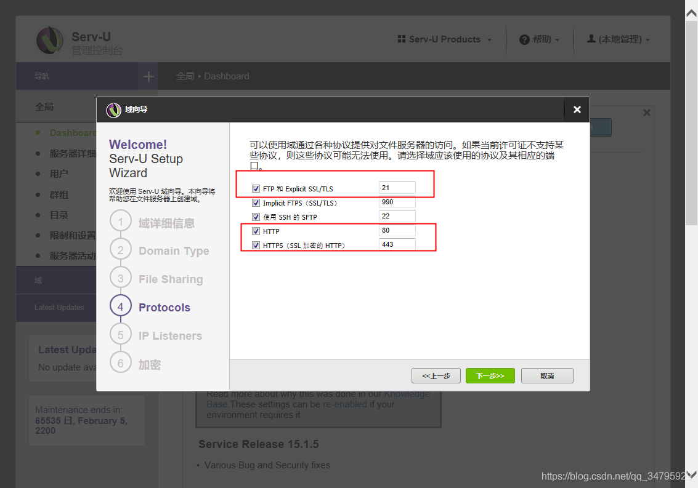The height and width of the screenshot is (488, 698).
Task: Open 目录 directory item in sidebar
Action: [59, 215]
